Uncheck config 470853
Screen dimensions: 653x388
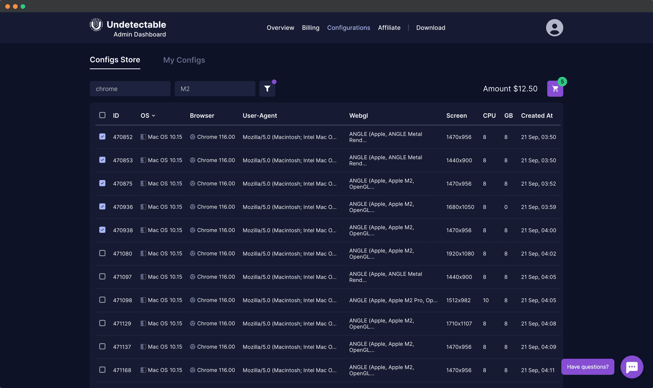[x=102, y=160]
